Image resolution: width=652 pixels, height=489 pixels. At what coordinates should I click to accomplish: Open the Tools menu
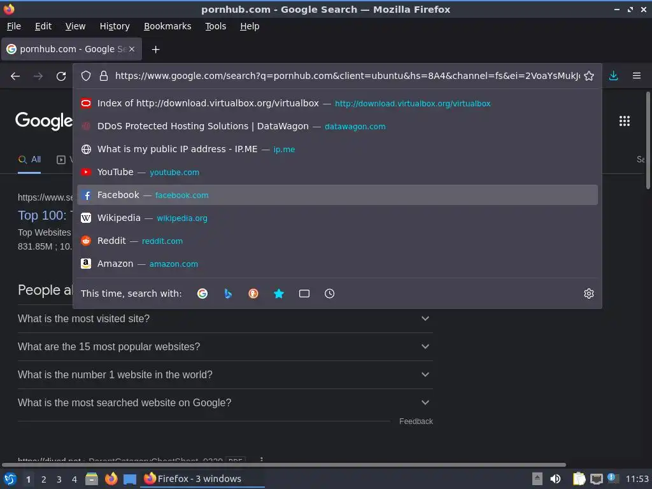coord(215,26)
